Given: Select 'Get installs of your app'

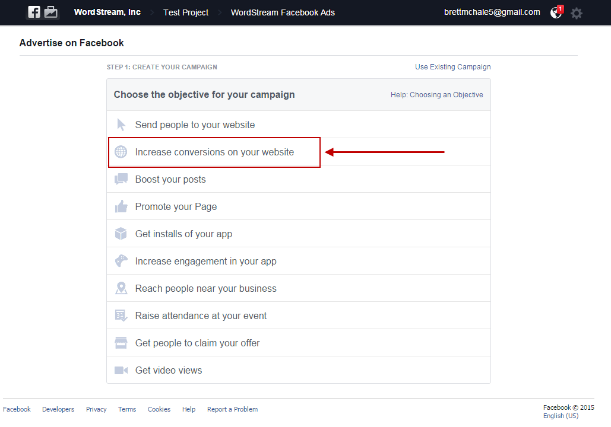Looking at the screenshot, I should pyautogui.click(x=299, y=234).
